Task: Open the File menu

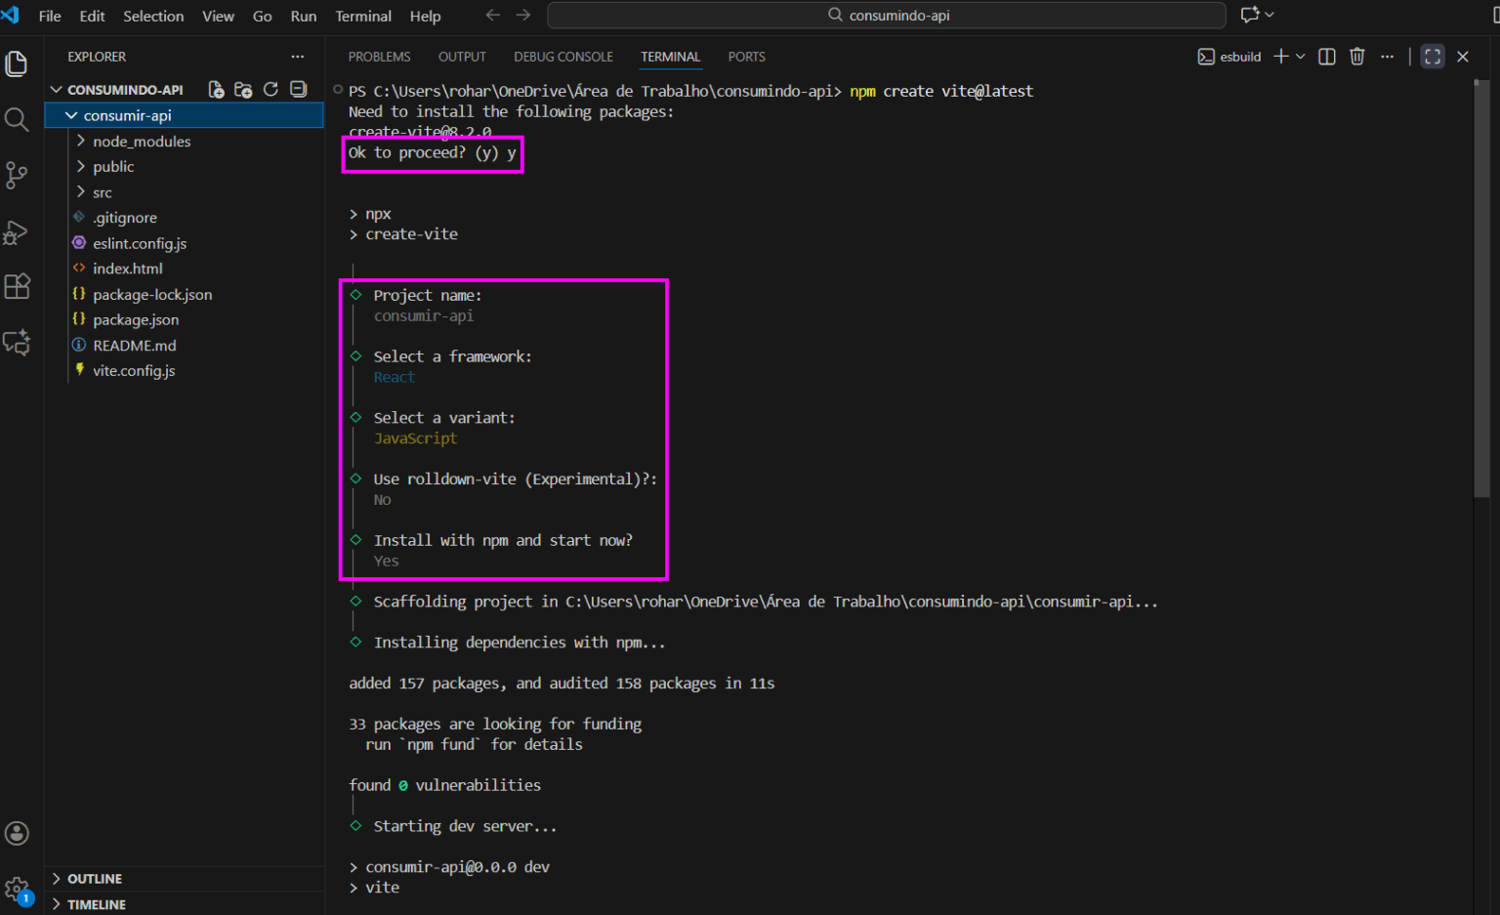Action: pos(50,16)
